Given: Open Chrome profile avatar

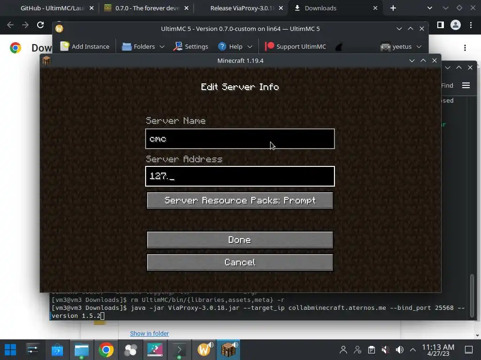Looking at the screenshot, I should [x=456, y=25].
